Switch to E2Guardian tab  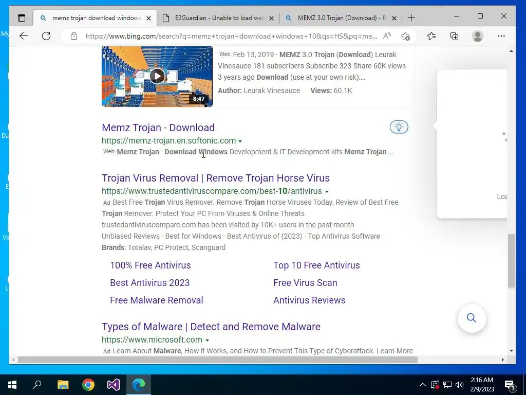tap(218, 18)
